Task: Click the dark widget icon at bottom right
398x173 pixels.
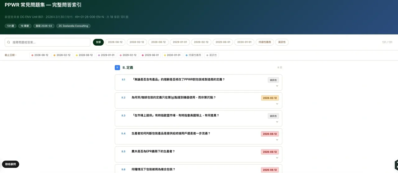Action: point(396,165)
